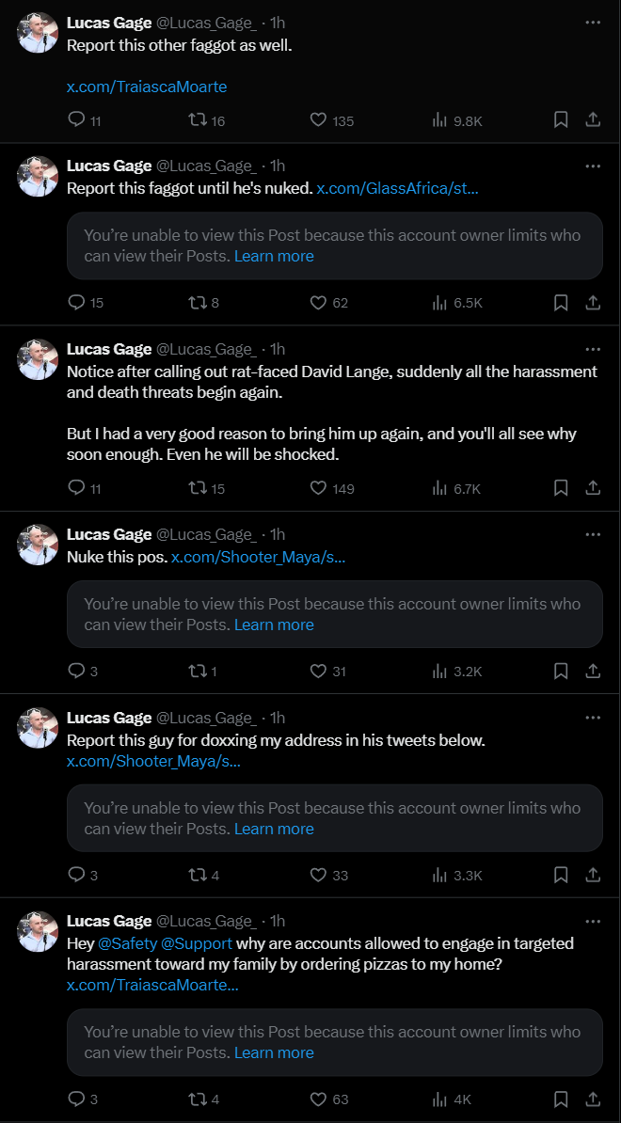
Task: Repost the post with 8 reposts
Action: tap(198, 302)
